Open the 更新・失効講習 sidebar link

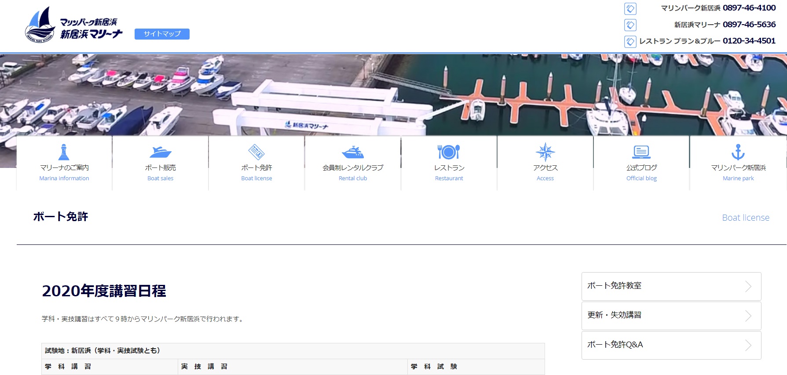[671, 316]
